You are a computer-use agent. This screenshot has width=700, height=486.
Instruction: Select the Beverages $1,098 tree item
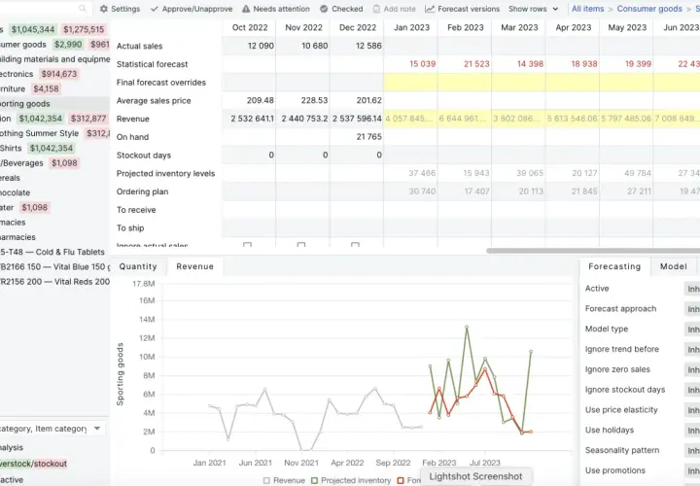(x=39, y=163)
